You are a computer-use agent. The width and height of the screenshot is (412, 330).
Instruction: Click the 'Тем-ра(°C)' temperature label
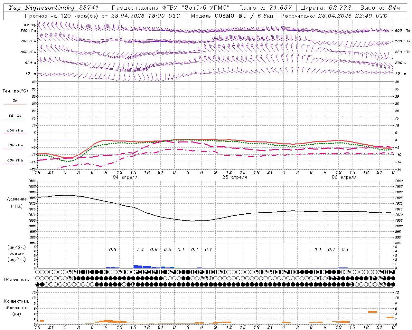click(15, 91)
